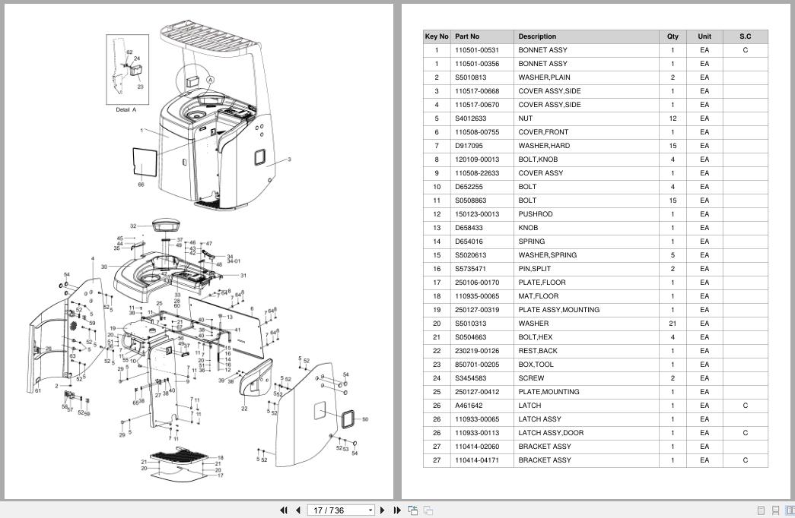
Task: Select part number 110501-00531
Action: [476, 50]
